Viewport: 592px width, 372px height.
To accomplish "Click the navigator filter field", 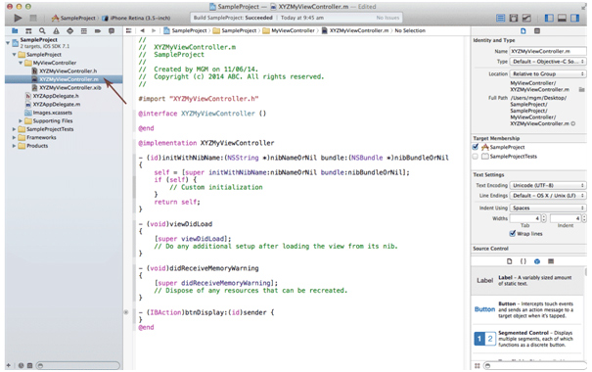I will (x=78, y=365).
